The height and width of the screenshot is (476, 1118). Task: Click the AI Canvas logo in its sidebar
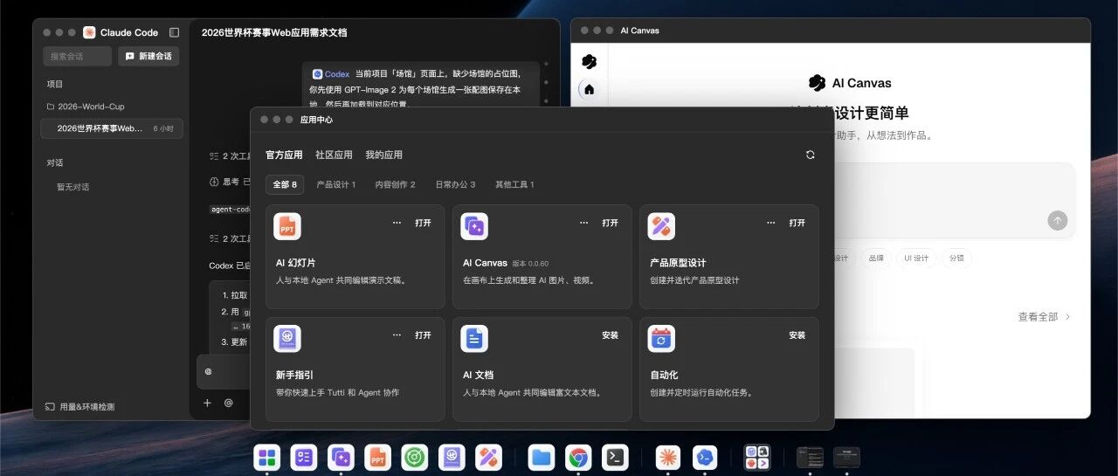click(x=589, y=61)
